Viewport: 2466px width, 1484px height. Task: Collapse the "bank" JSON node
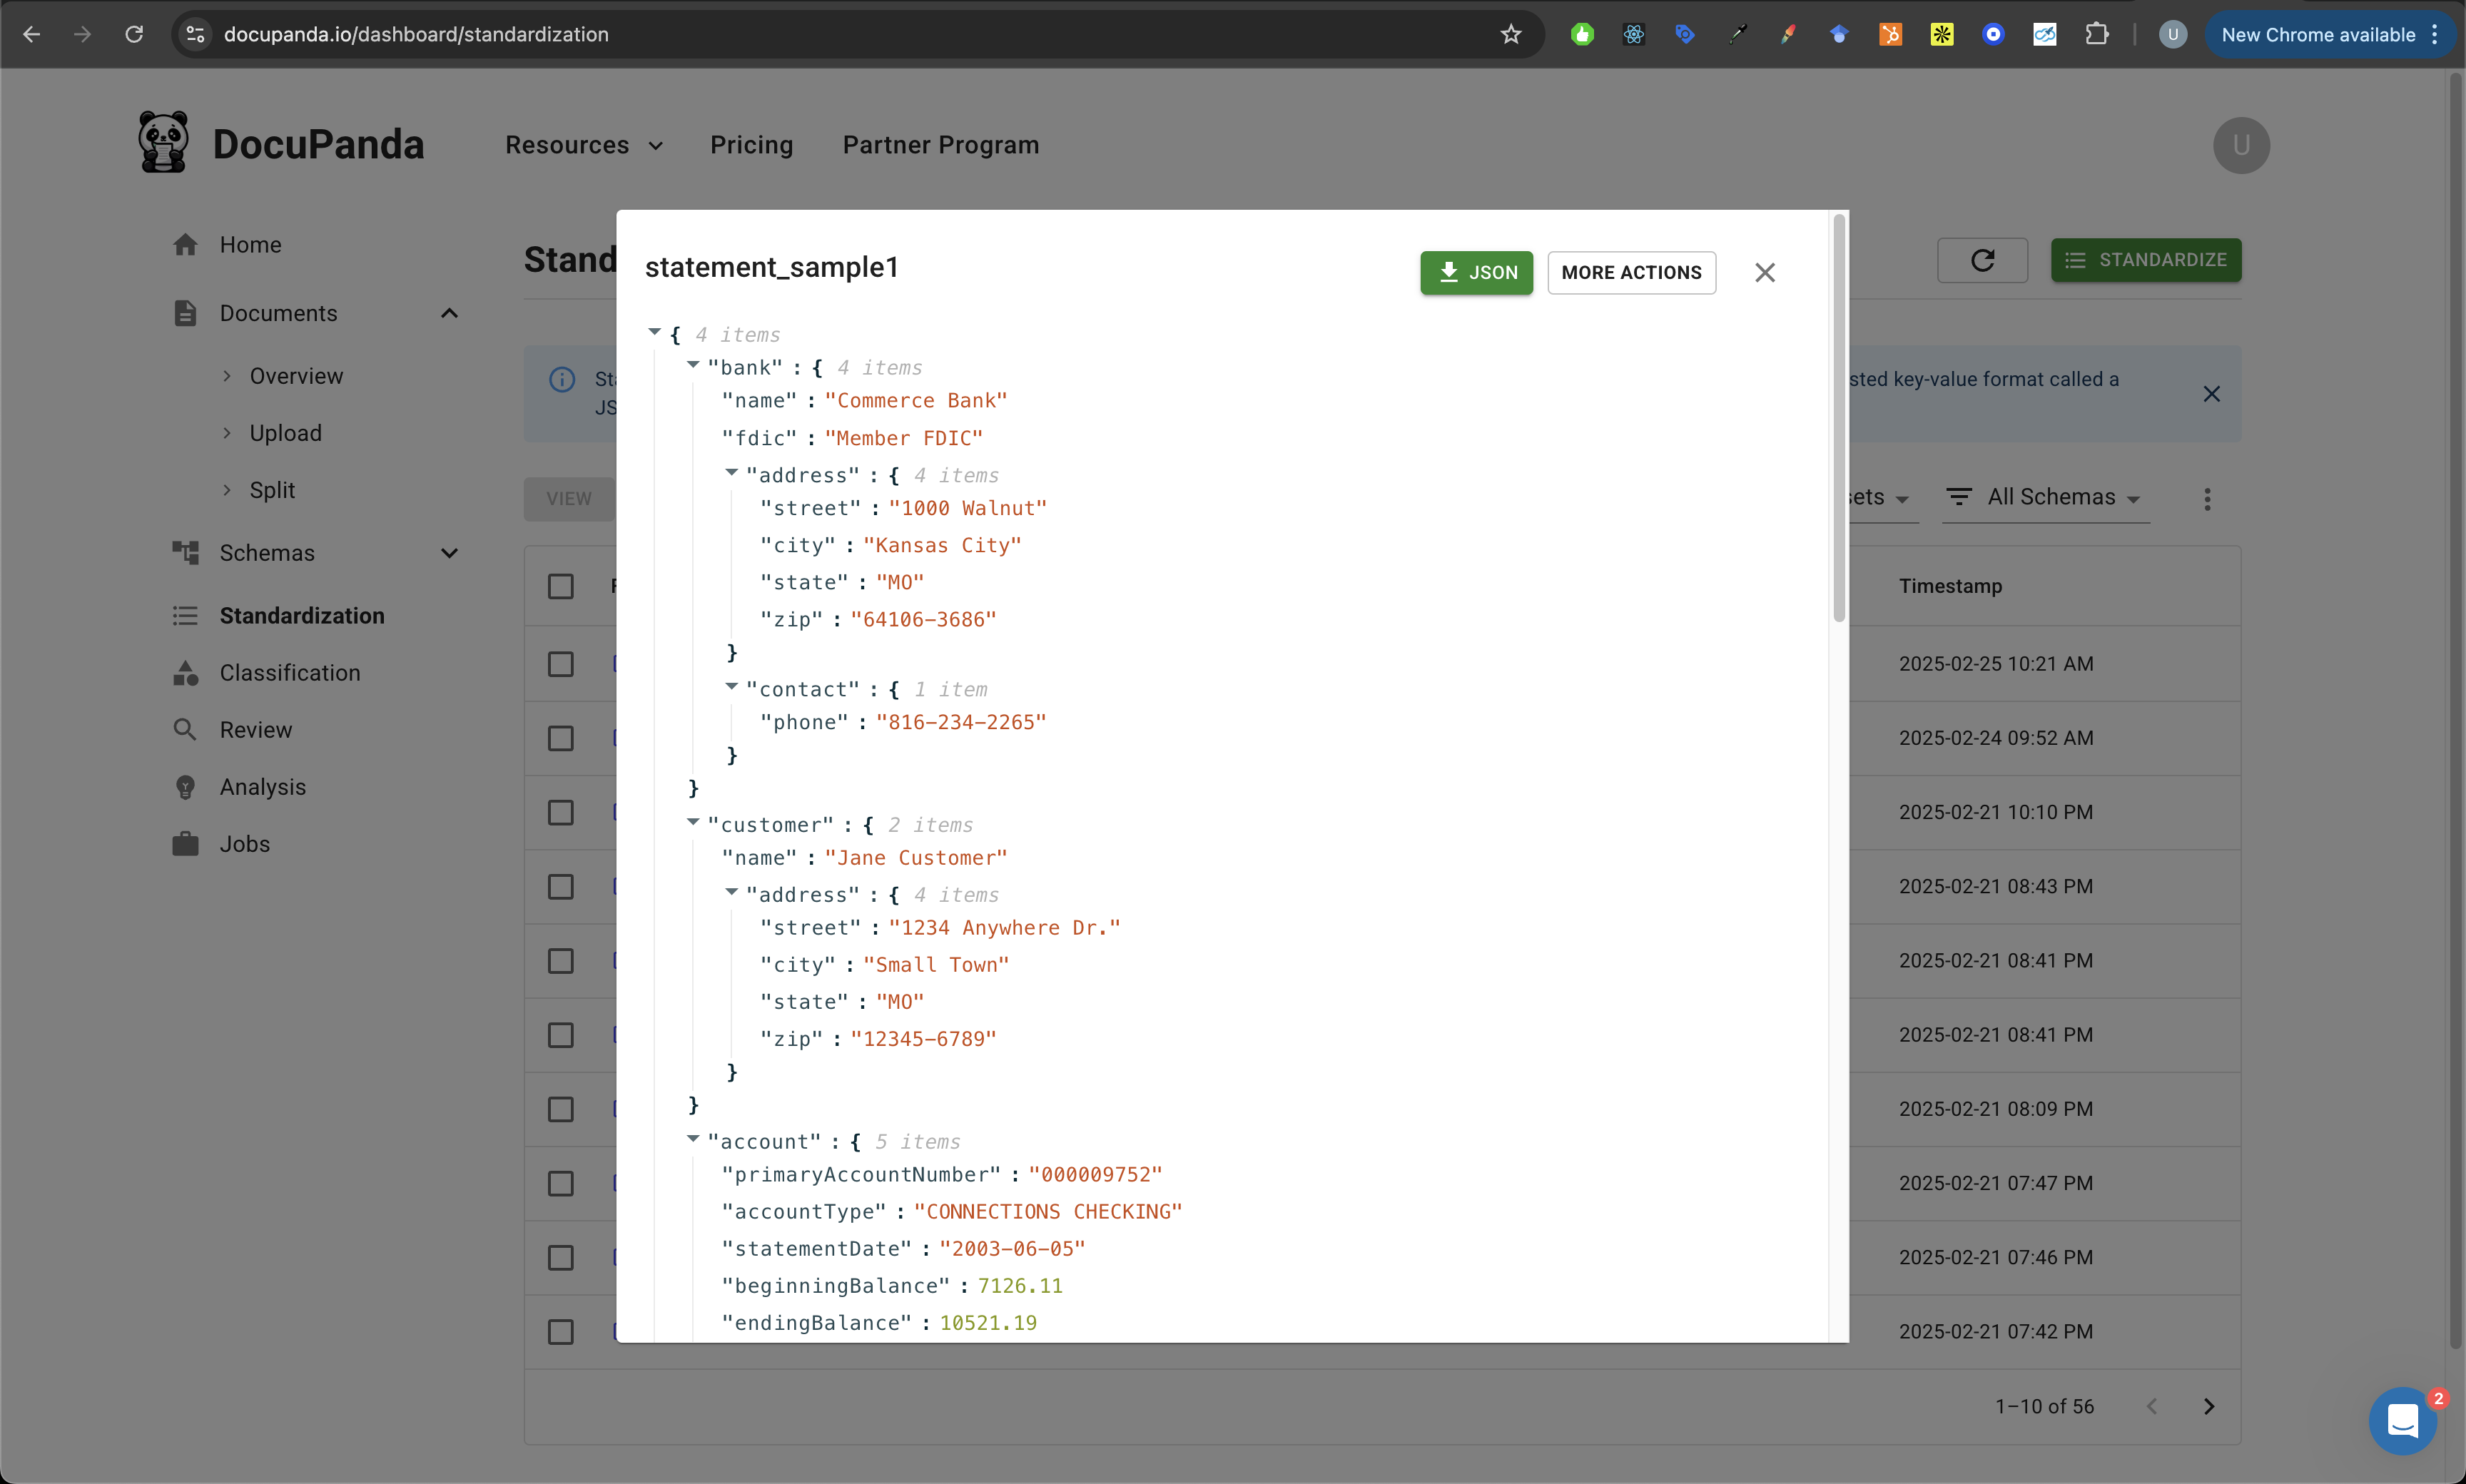693,366
